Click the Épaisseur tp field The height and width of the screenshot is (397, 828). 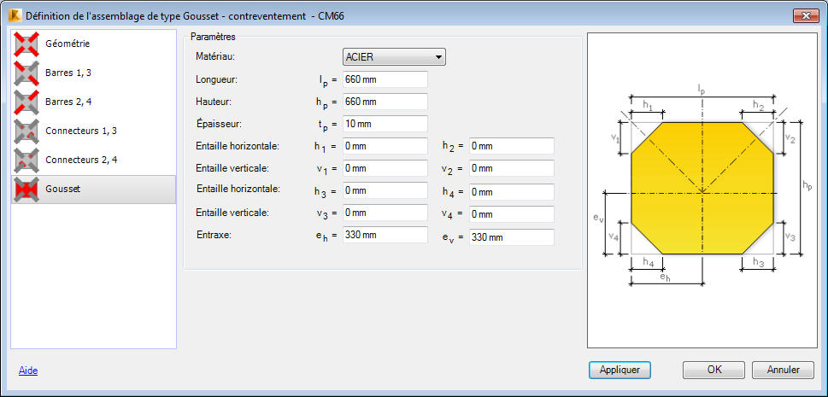385,124
